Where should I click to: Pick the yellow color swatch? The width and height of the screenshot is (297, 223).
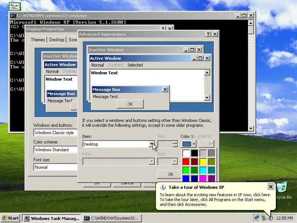click(x=203, y=162)
